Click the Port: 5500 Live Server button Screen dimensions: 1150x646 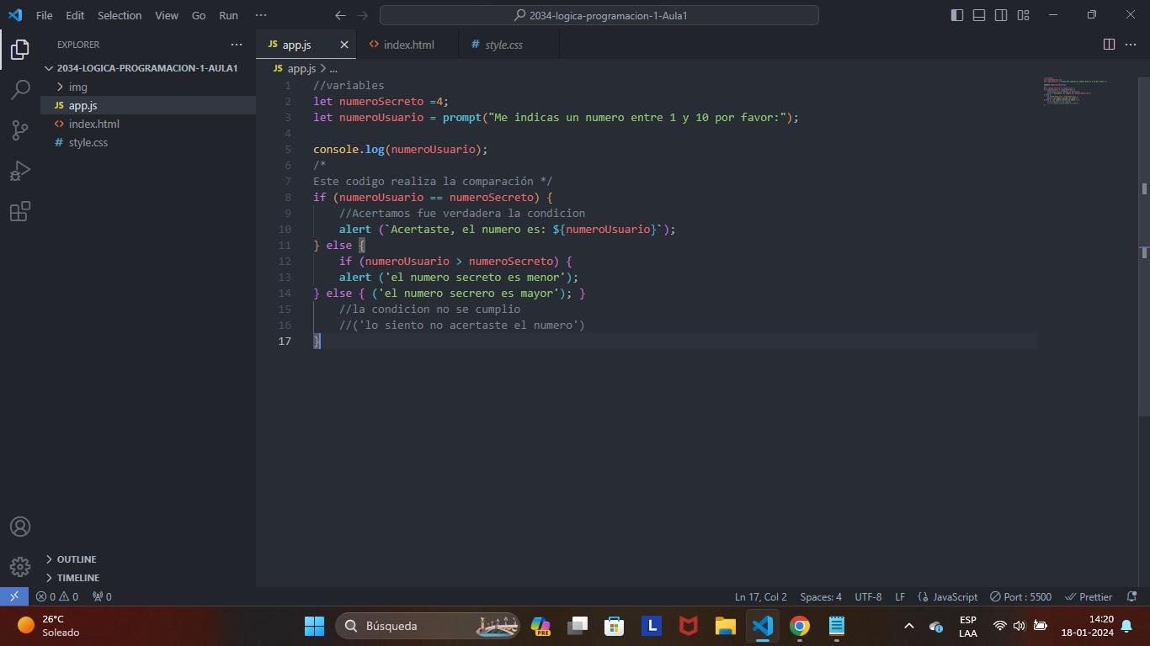[1020, 596]
